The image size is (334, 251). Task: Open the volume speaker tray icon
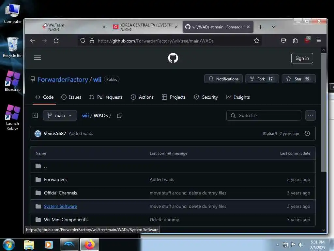click(300, 244)
